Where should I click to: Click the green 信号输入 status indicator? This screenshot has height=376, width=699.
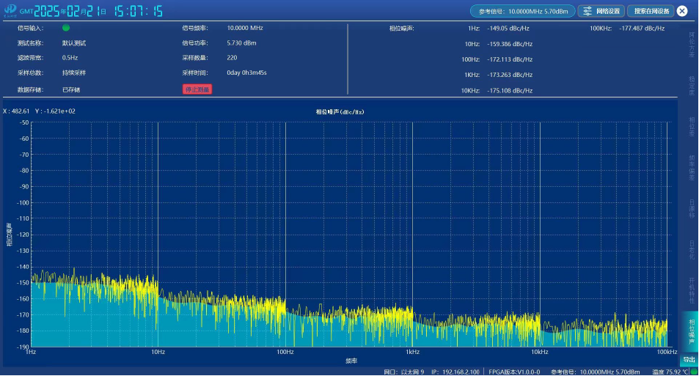(x=66, y=28)
